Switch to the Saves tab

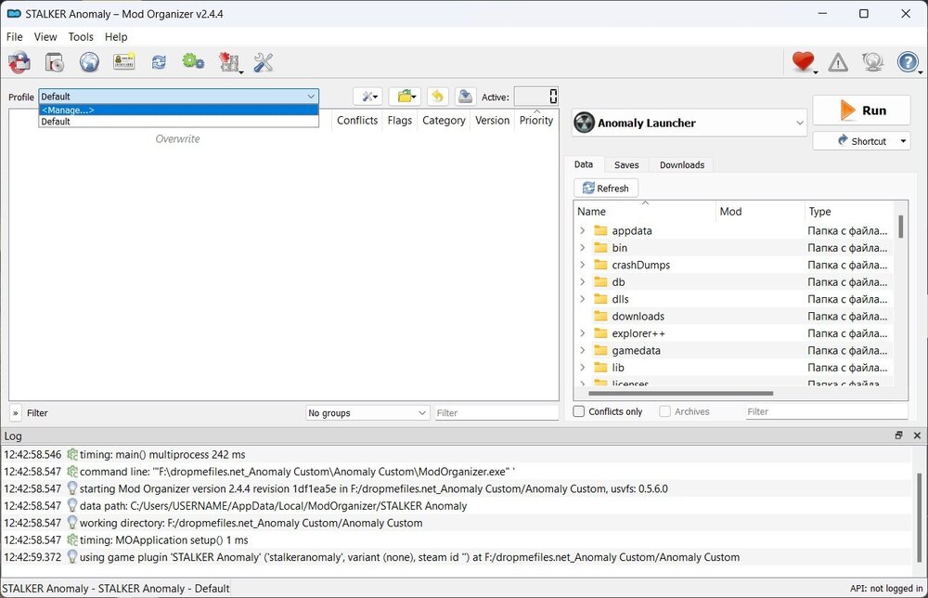pos(626,164)
